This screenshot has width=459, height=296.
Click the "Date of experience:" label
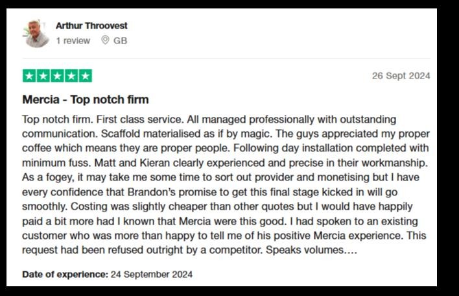click(65, 275)
